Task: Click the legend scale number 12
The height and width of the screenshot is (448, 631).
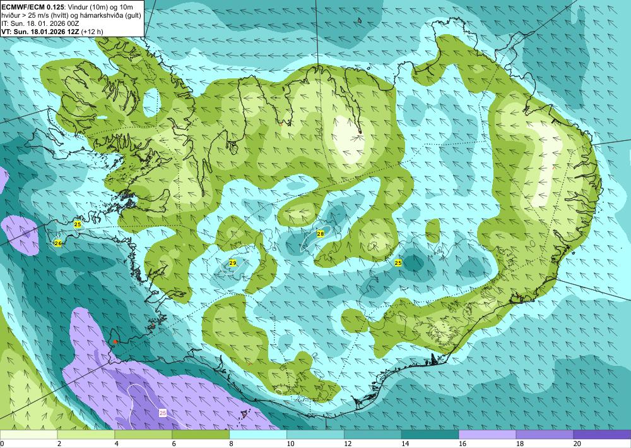Action: [x=348, y=444]
